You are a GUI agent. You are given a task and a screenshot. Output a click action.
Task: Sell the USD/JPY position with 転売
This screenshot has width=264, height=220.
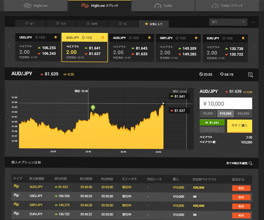241,197
